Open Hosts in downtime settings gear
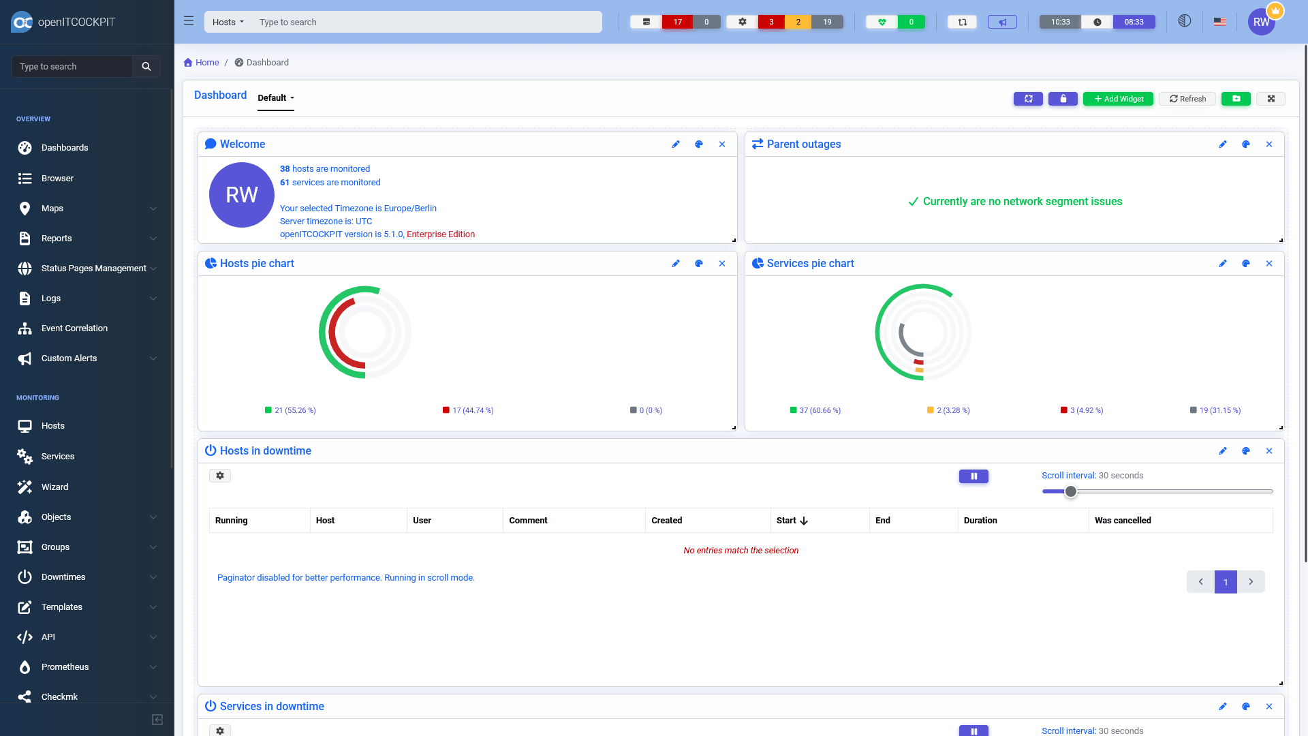This screenshot has height=736, width=1308. point(220,476)
